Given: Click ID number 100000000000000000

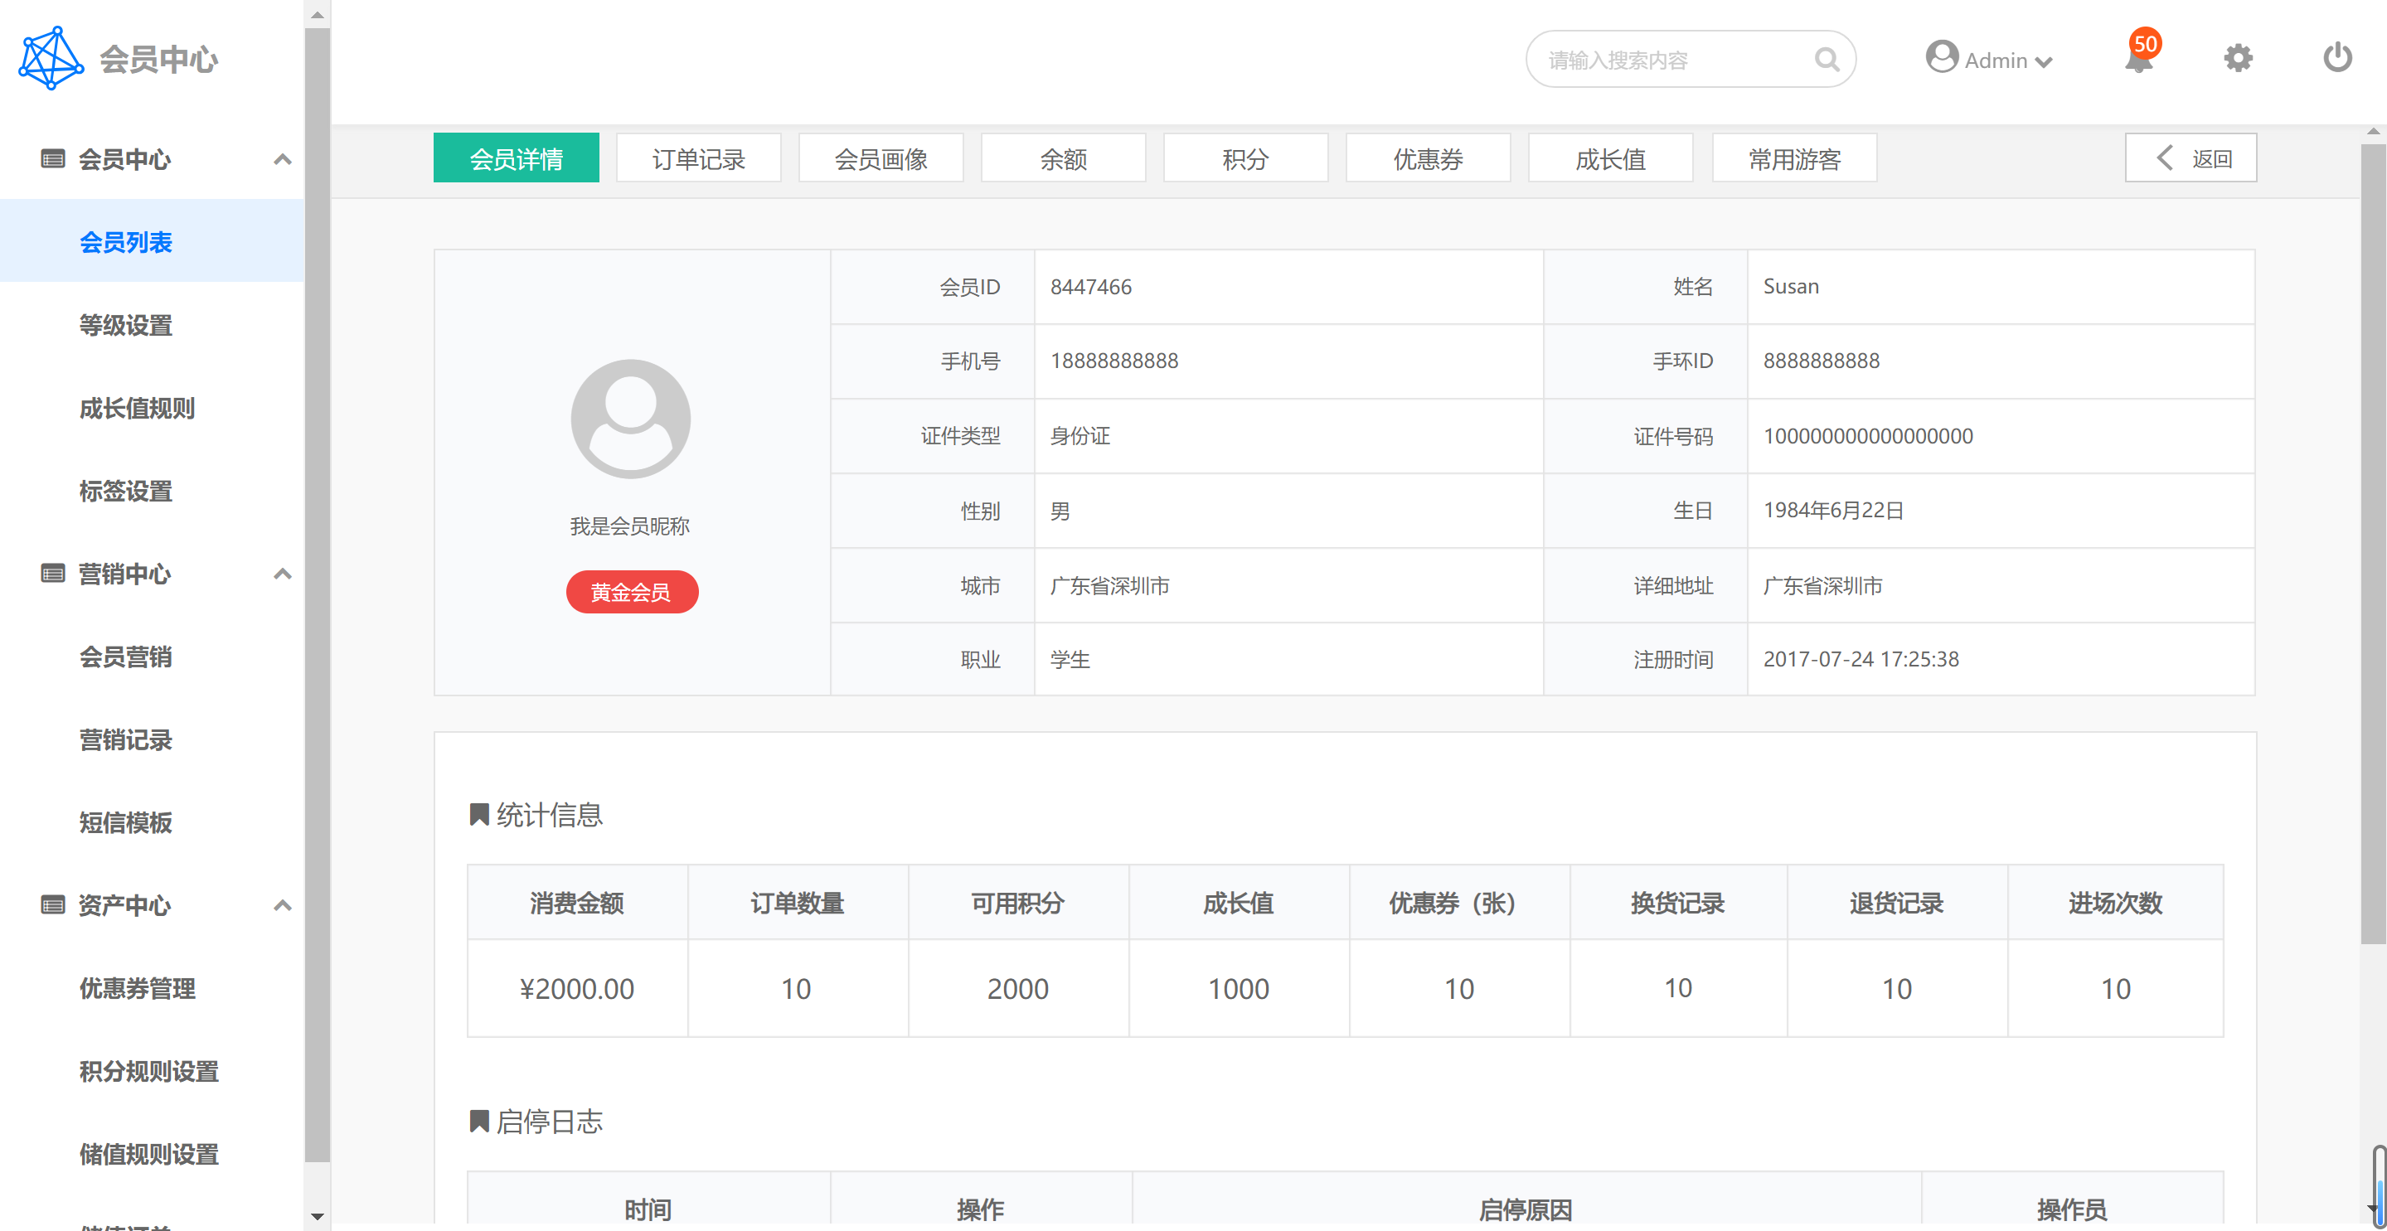Looking at the screenshot, I should [1867, 435].
